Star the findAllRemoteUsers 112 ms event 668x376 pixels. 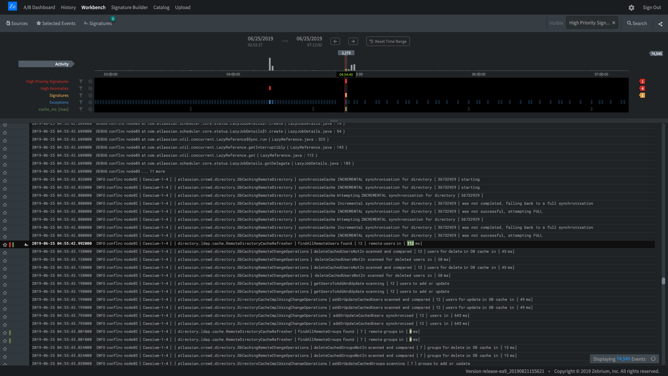(x=5, y=245)
